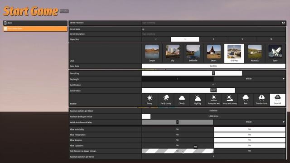
Task: Set weather to Thunderstorm
Action: point(261,100)
